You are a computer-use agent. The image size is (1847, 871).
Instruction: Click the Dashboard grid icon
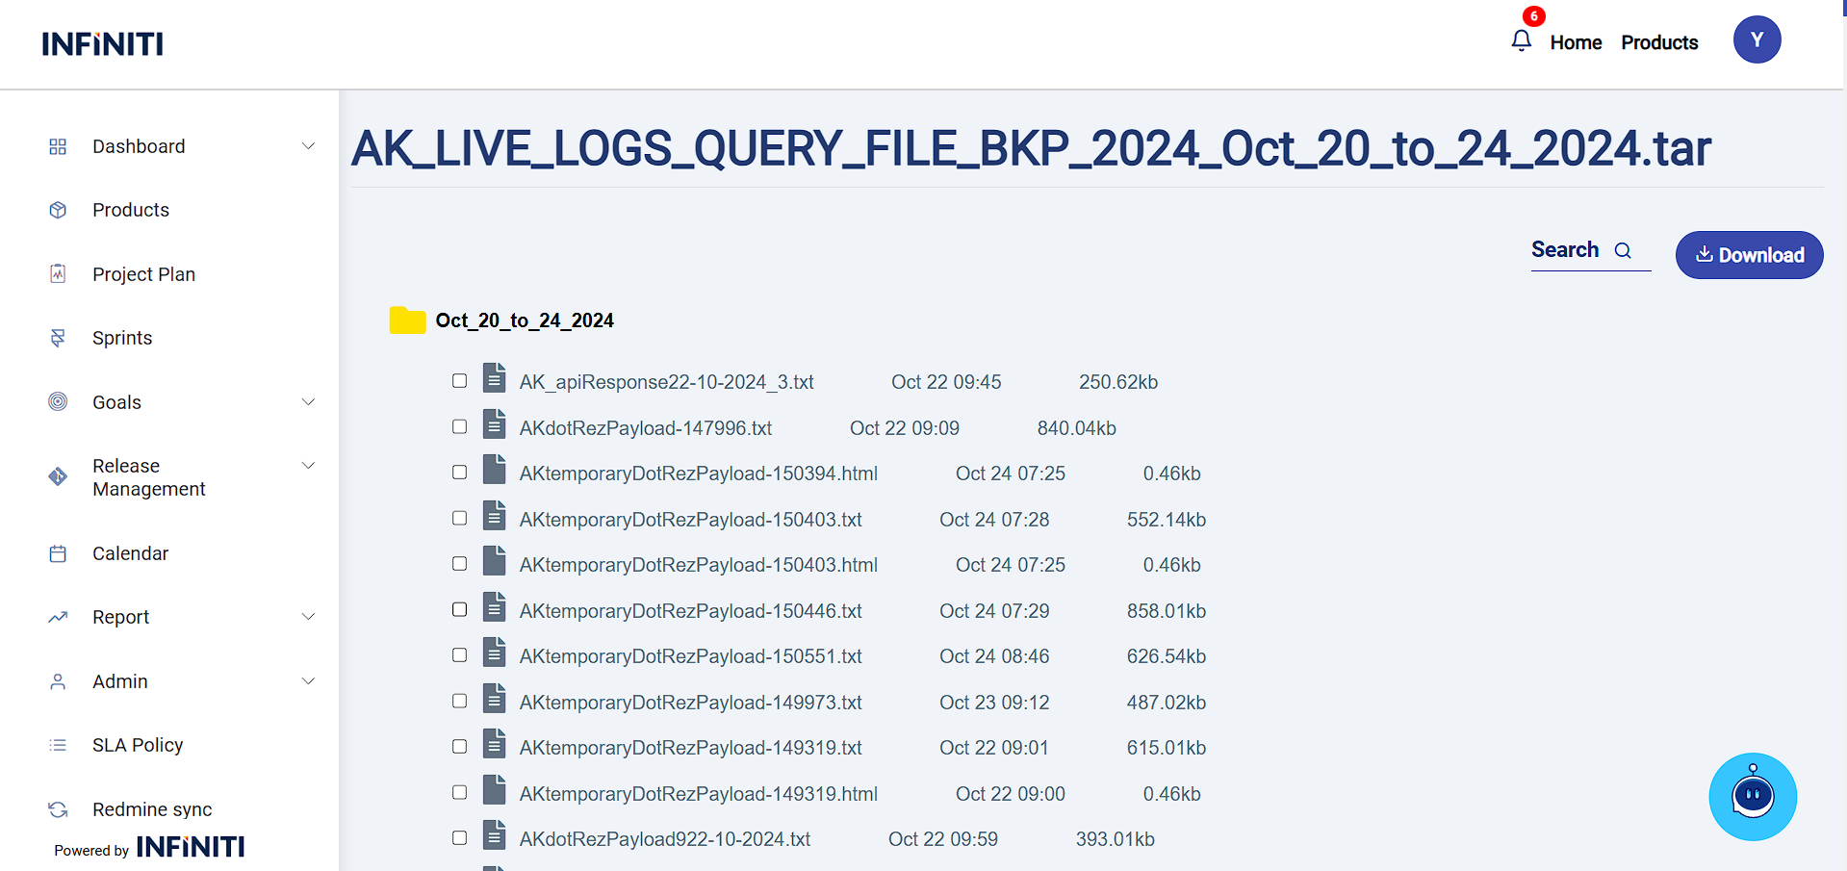tap(58, 146)
